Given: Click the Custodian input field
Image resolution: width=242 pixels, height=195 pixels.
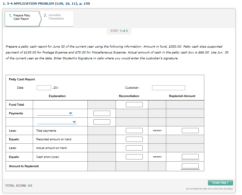Looking at the screenshot, I should pos(168,88).
